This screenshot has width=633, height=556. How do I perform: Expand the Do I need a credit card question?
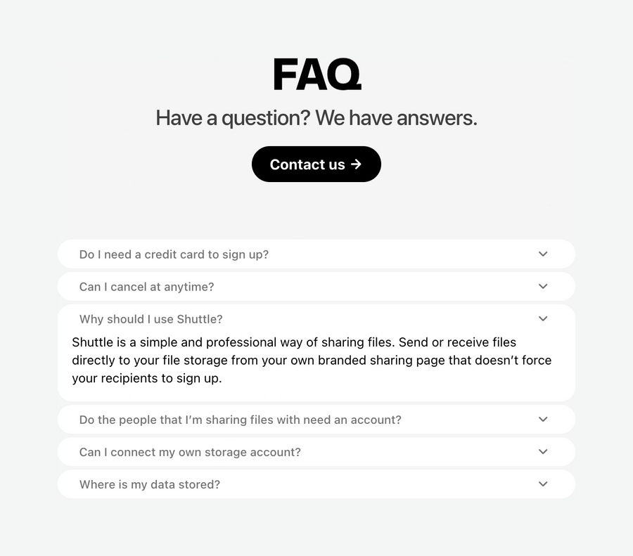click(174, 254)
